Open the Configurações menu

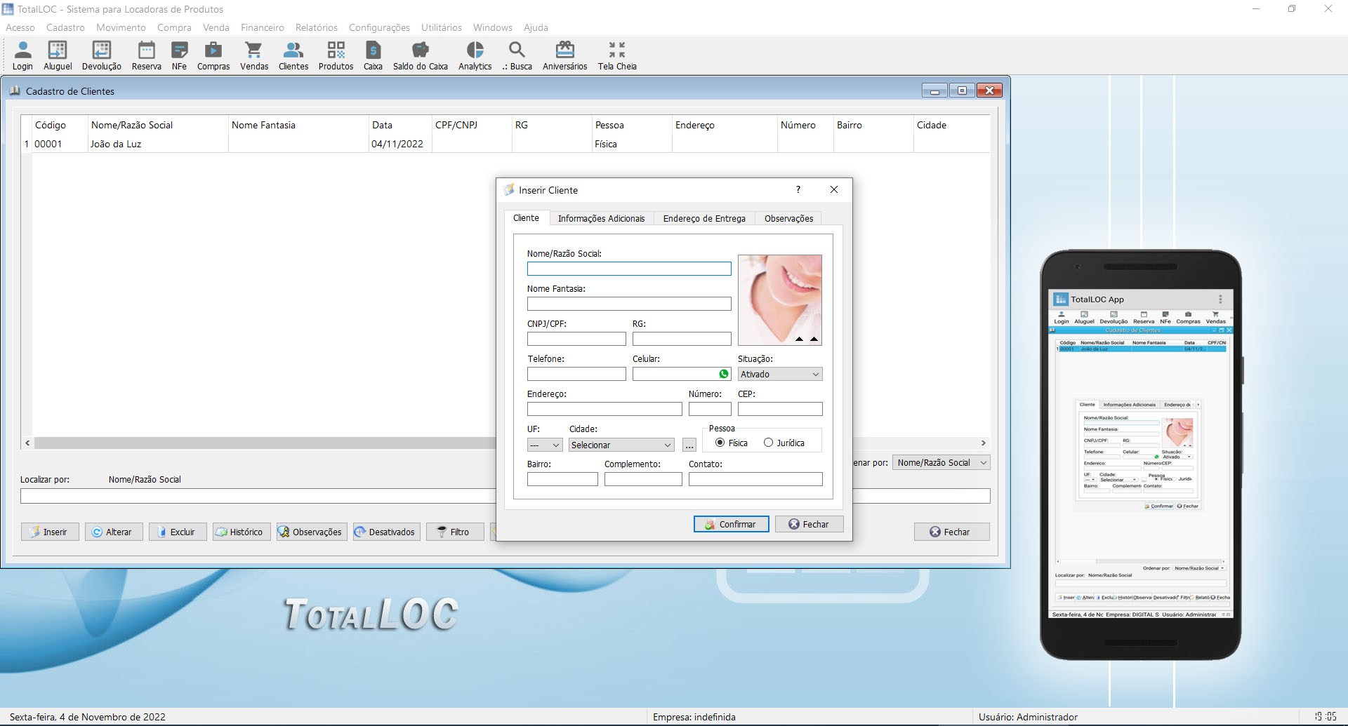[379, 27]
